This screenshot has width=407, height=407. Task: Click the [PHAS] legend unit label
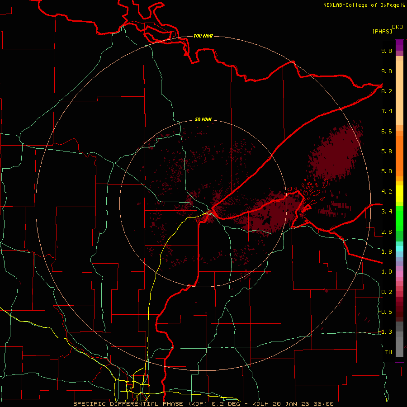point(382,31)
